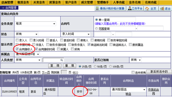The image size is (172, 98).
Task: Expand the 状态 dropdown
Action: click(x=26, y=34)
